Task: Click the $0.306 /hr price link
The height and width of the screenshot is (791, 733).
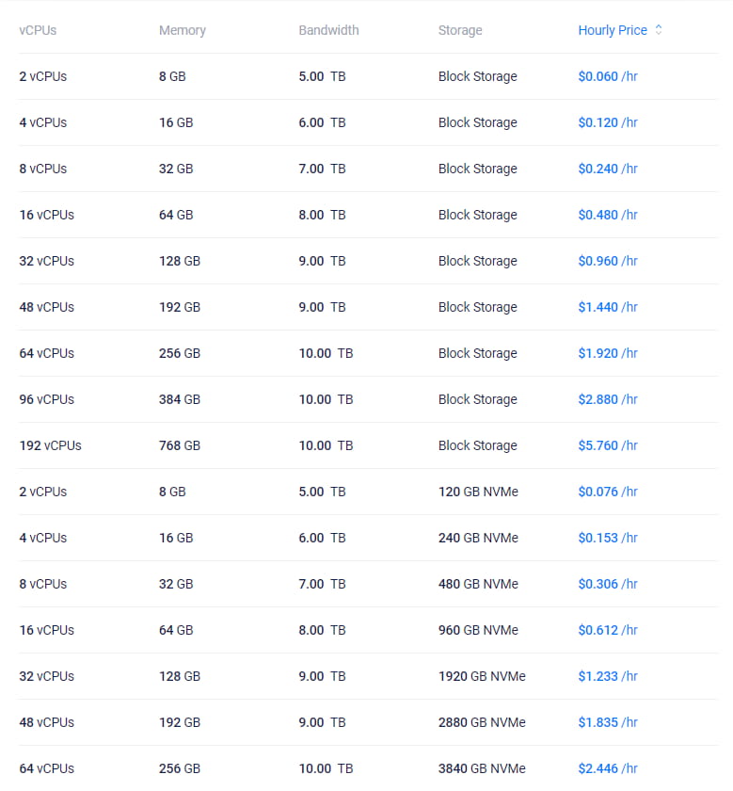Action: point(608,584)
